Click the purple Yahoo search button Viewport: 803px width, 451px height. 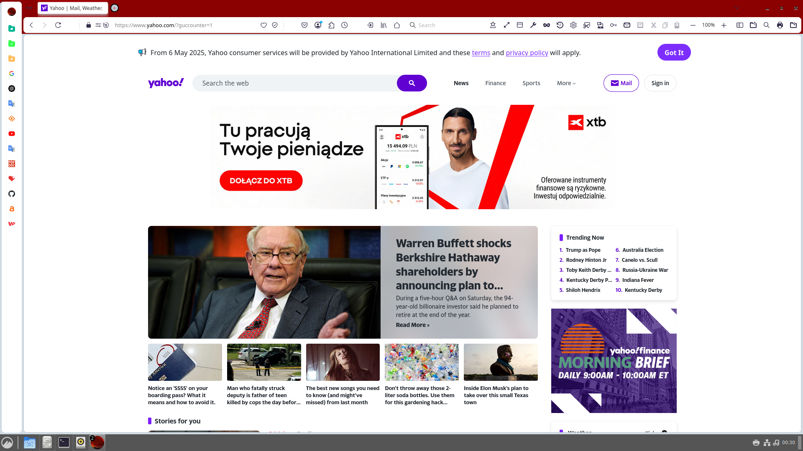pos(412,83)
